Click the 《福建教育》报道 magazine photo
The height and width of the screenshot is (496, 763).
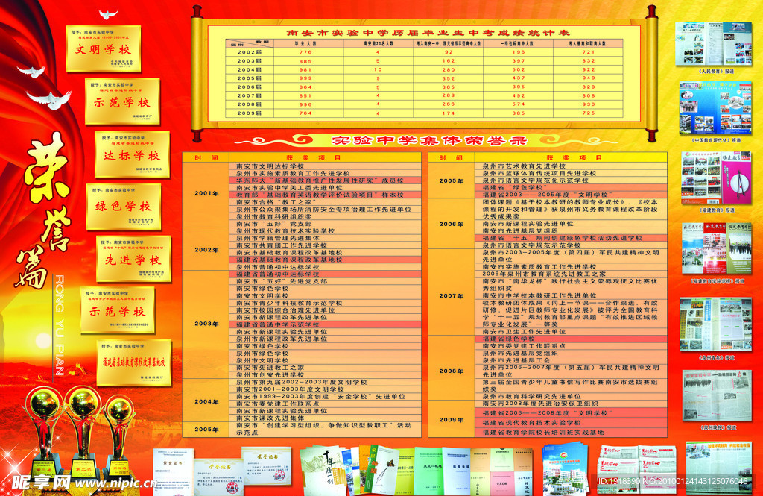716,178
